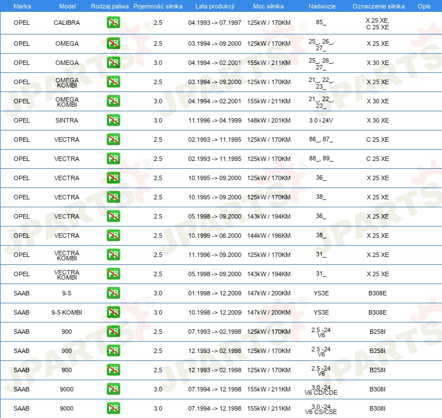Click the fuel icon for VECTRA 36_ 125kW
This screenshot has width=442, height=418.
113,178
